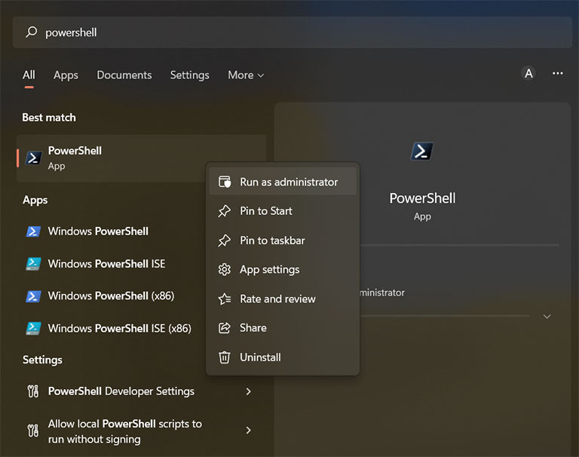Image resolution: width=579 pixels, height=457 pixels.
Task: Click the Windows PowerShell ISE icon
Action: click(x=33, y=264)
